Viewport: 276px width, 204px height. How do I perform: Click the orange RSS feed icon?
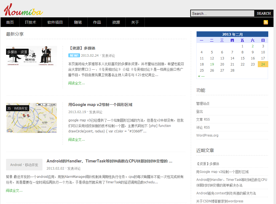[x=266, y=22]
